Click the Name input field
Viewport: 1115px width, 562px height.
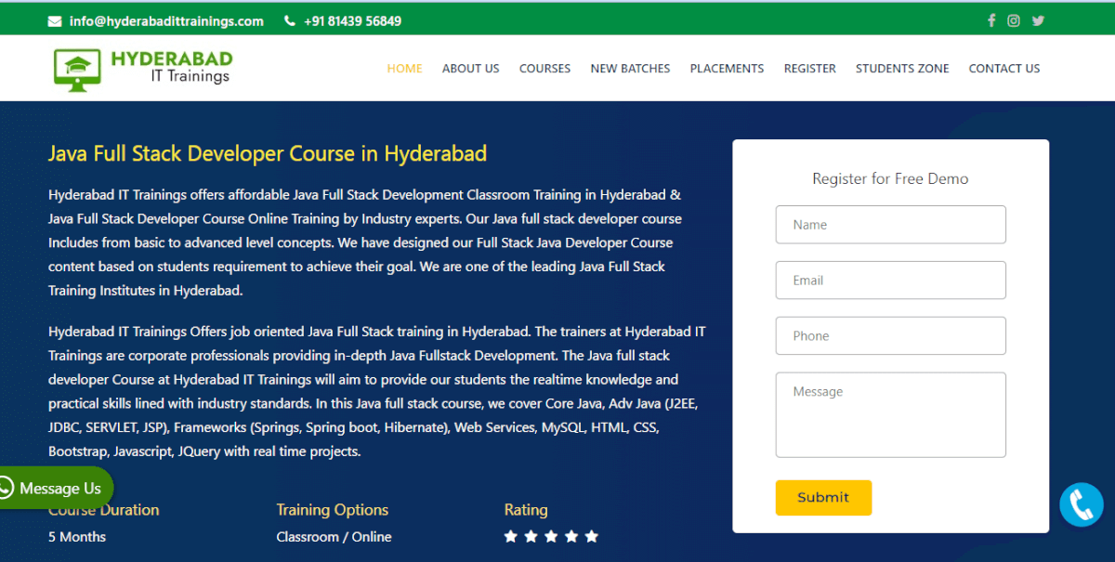coord(889,224)
